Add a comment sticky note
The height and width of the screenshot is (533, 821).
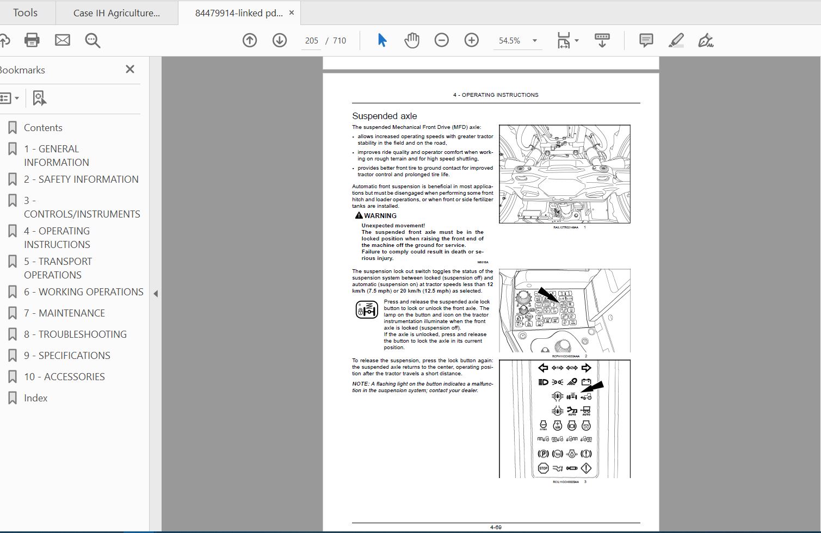pyautogui.click(x=646, y=40)
